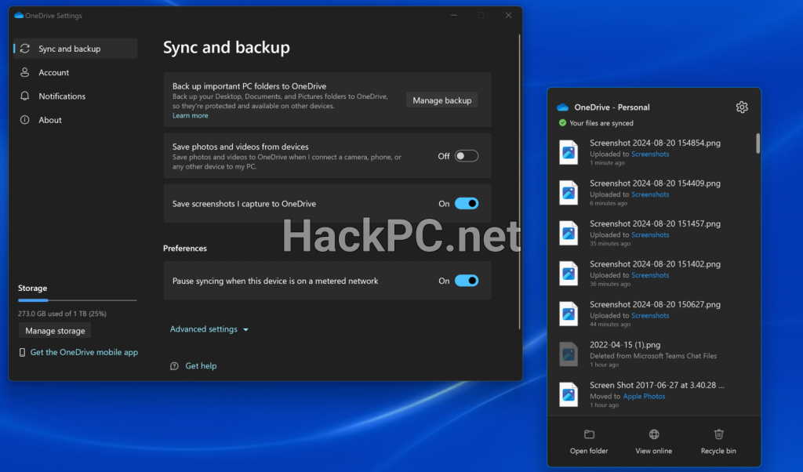Open file icon for Screenshot 2024-08-20 154409.png
This screenshot has height=472, width=803.
(569, 193)
